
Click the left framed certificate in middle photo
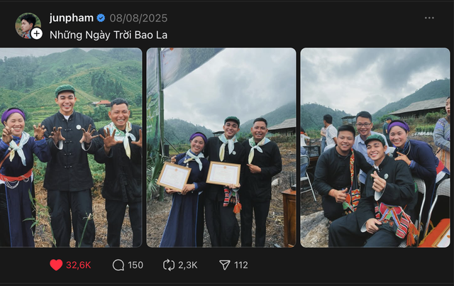click(x=175, y=176)
